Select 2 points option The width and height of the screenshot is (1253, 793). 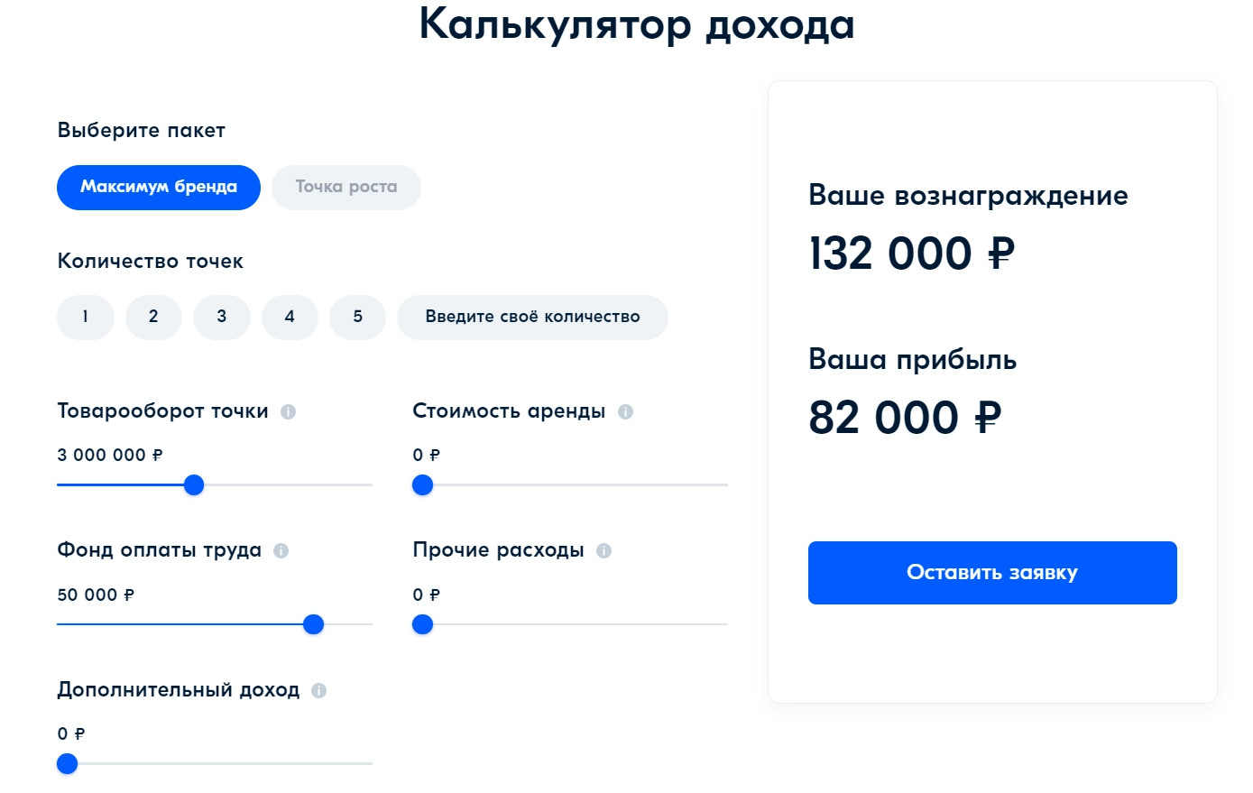pos(153,317)
